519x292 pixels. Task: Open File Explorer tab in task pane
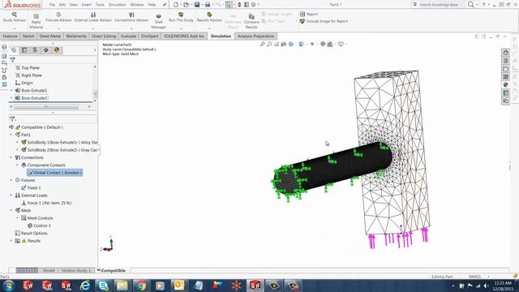coord(505,69)
